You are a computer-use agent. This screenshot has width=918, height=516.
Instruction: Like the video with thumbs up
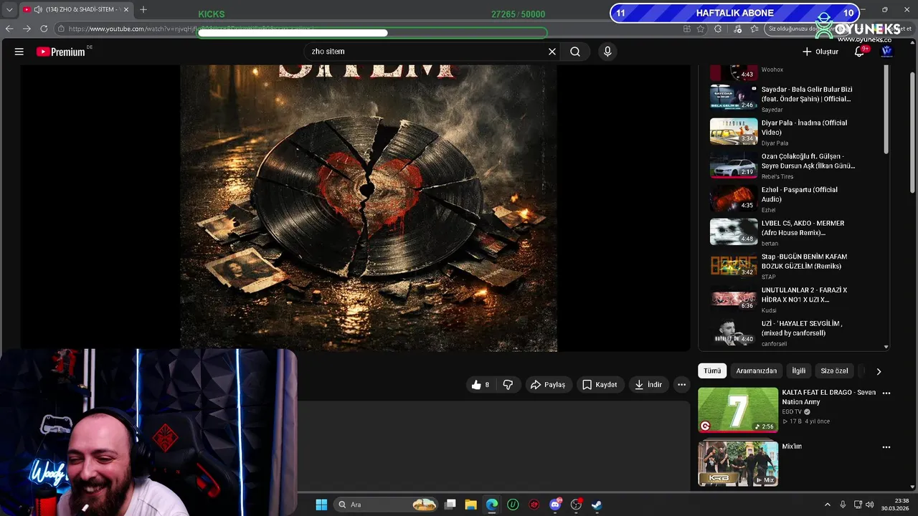click(x=481, y=385)
